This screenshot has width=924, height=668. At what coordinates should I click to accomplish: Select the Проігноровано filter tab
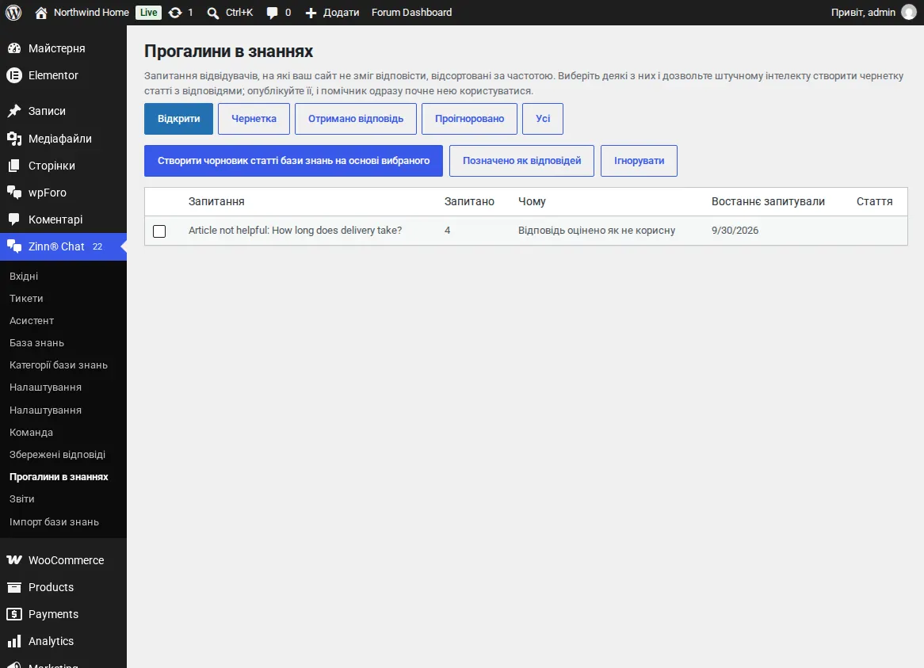(470, 119)
